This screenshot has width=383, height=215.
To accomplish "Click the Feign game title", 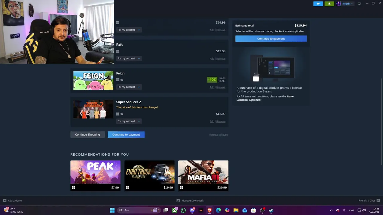I will [120, 73].
